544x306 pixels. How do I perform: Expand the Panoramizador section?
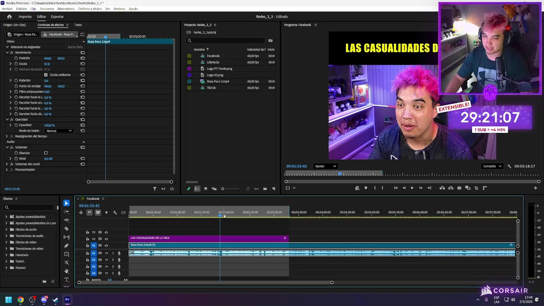point(7,170)
